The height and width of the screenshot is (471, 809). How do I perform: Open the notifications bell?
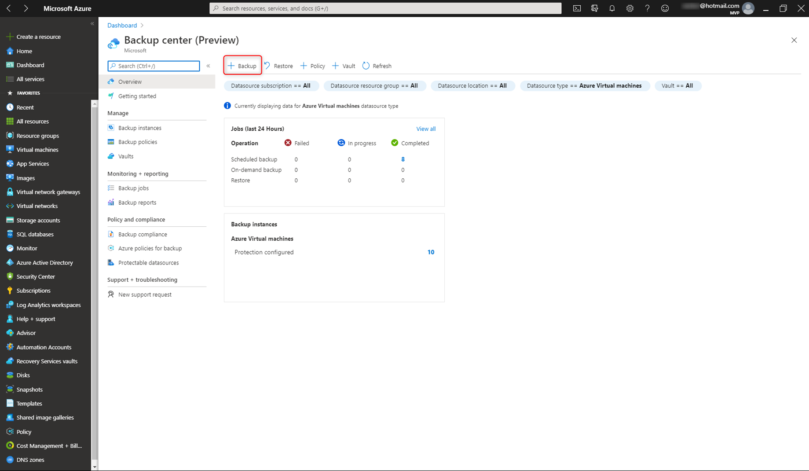(x=612, y=8)
